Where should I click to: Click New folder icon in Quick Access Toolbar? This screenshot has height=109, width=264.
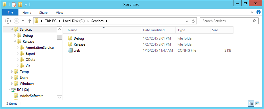point(20,4)
